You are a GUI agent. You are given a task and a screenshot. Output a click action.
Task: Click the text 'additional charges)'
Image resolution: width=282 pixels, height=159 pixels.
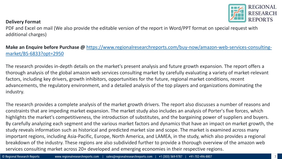click(26, 35)
